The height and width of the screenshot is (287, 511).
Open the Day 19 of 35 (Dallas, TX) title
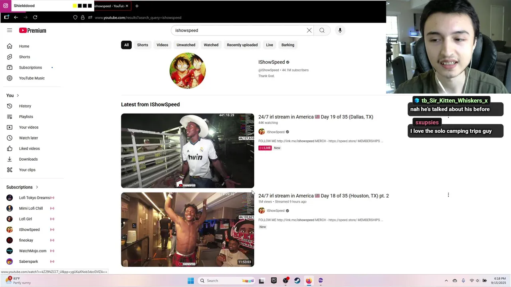pos(316,117)
